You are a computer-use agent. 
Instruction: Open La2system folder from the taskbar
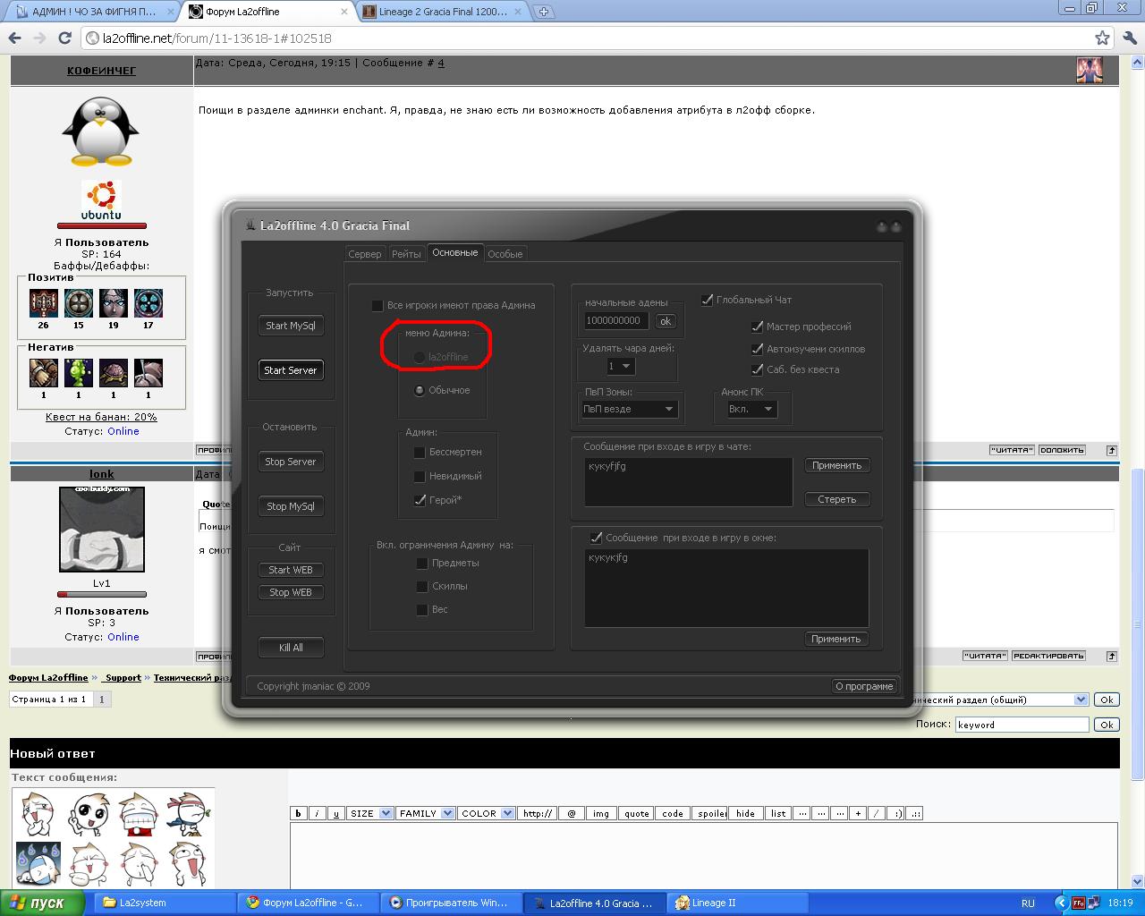tap(165, 903)
